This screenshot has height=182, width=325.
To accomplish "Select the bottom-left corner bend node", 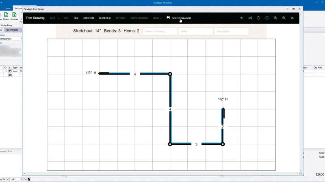I will click(170, 144).
